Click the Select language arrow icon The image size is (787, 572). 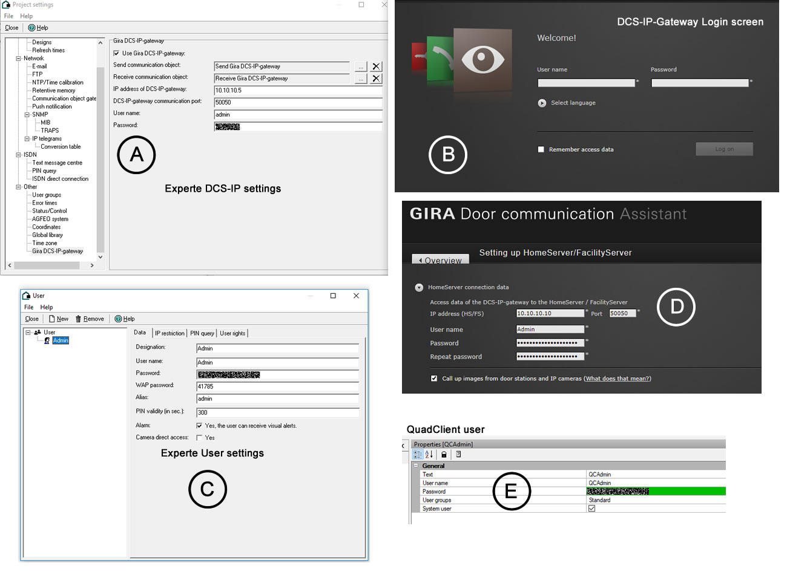542,103
